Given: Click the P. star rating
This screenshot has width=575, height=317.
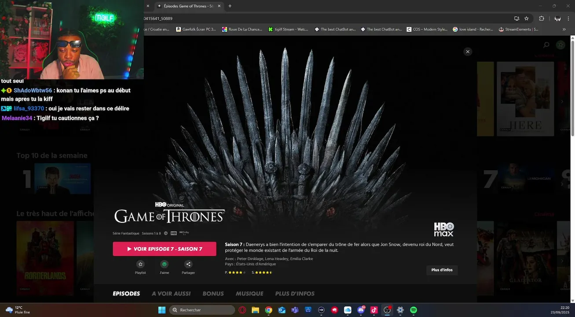Looking at the screenshot, I should [x=235, y=273].
